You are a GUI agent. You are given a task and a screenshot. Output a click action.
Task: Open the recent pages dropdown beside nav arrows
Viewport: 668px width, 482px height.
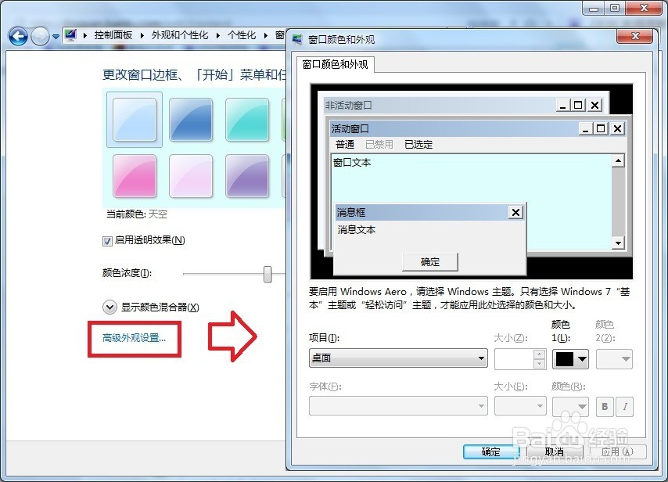[x=56, y=37]
